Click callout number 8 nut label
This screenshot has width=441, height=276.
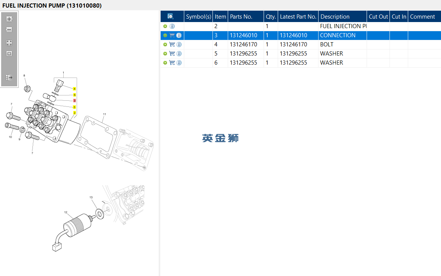pos(24,76)
